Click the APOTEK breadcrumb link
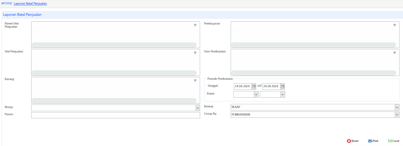Screen dimensions: 403x146 point(7,3)
